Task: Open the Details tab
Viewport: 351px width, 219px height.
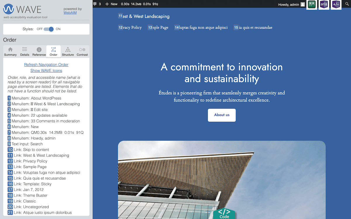Action: tap(25, 51)
